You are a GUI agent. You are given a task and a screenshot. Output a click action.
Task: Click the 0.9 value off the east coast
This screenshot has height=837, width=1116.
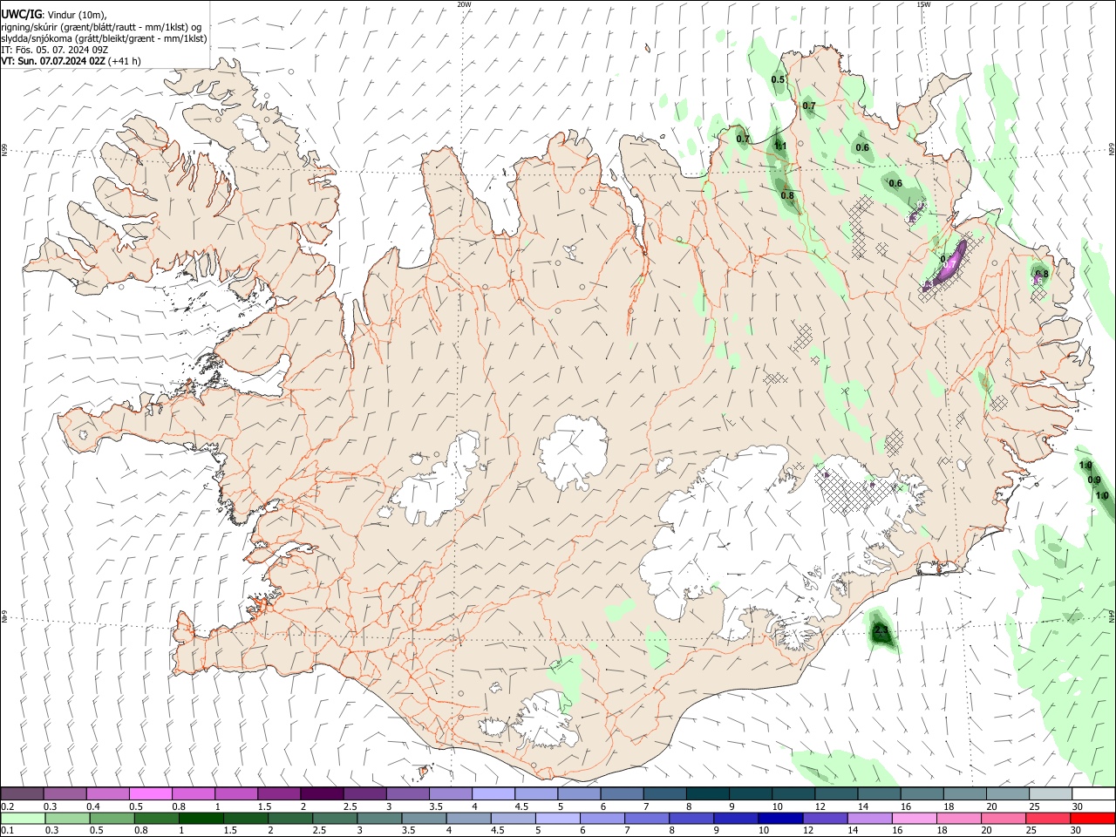coord(1094,480)
